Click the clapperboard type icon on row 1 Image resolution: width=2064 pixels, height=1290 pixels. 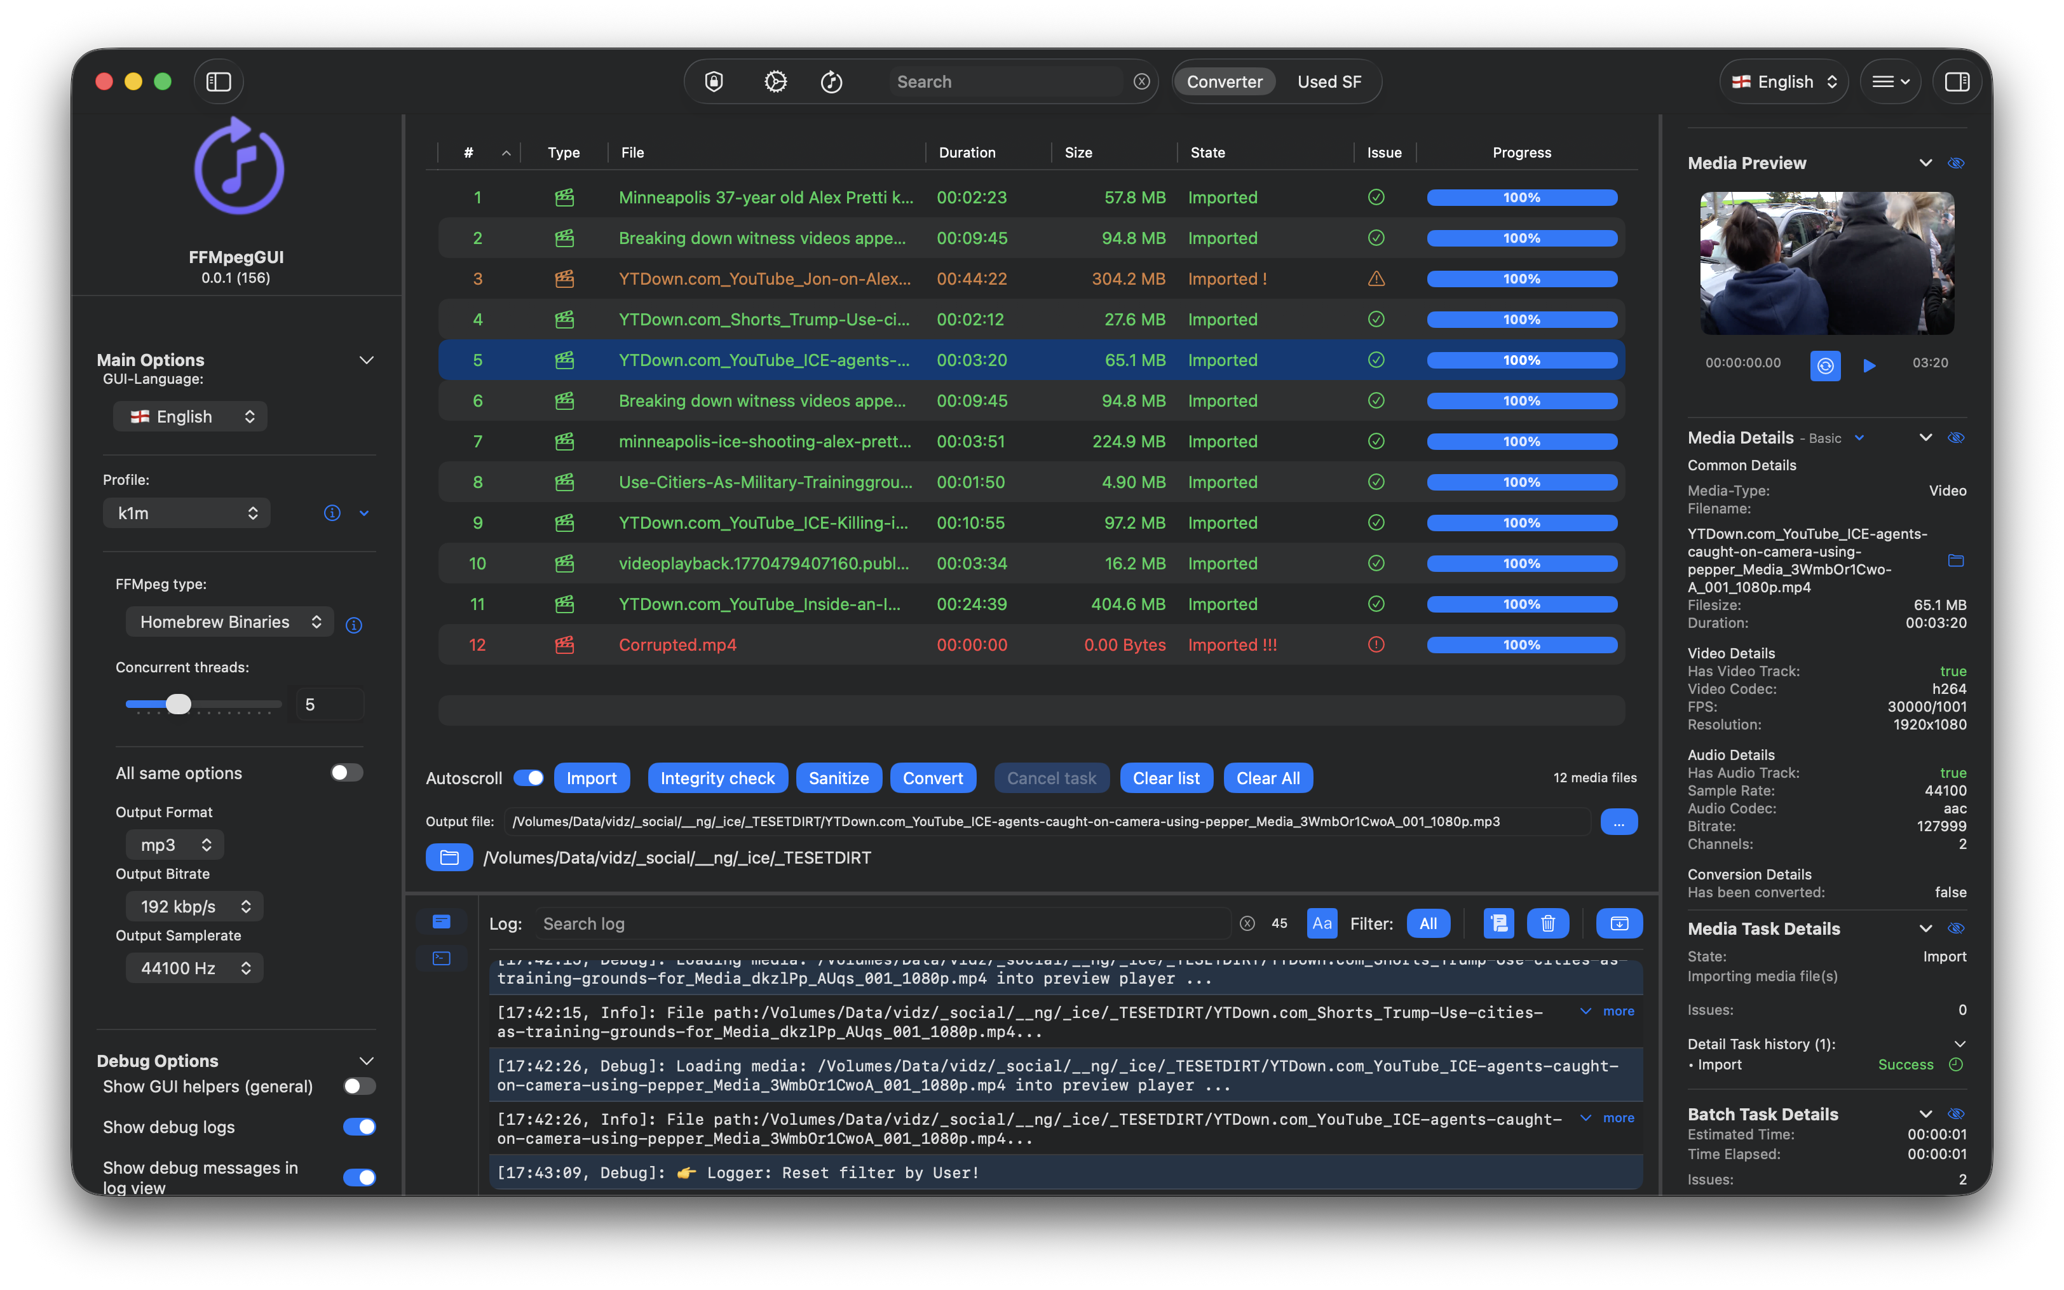coord(564,198)
